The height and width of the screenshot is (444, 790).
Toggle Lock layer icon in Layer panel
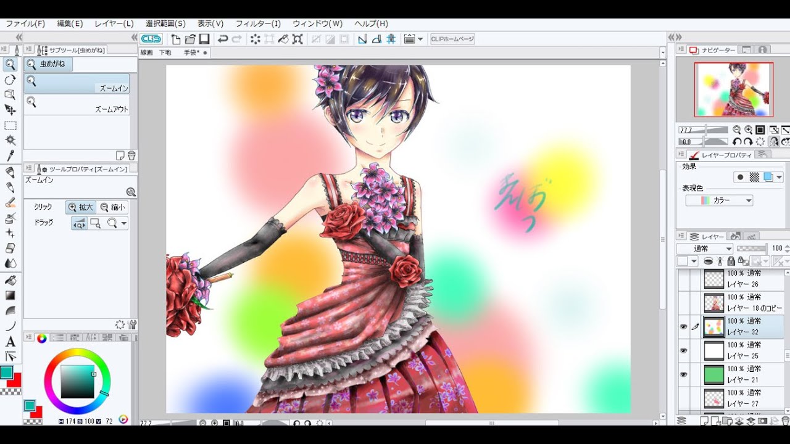pos(731,261)
